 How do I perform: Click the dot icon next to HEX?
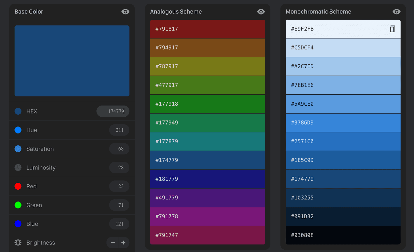(18, 111)
